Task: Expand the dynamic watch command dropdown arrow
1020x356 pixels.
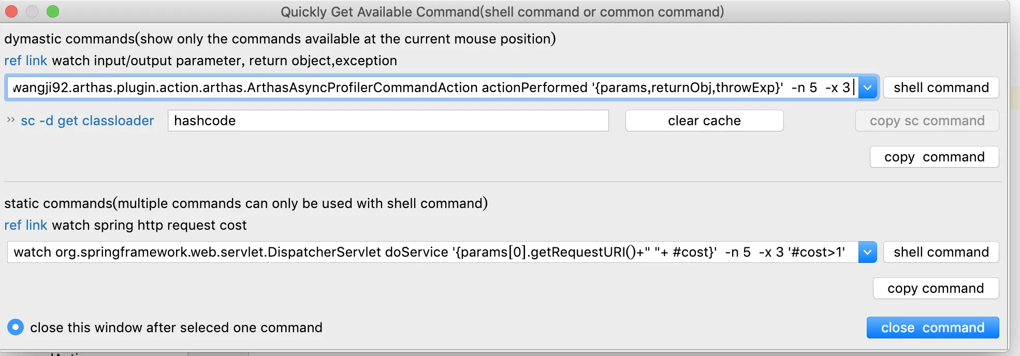Action: (x=868, y=87)
